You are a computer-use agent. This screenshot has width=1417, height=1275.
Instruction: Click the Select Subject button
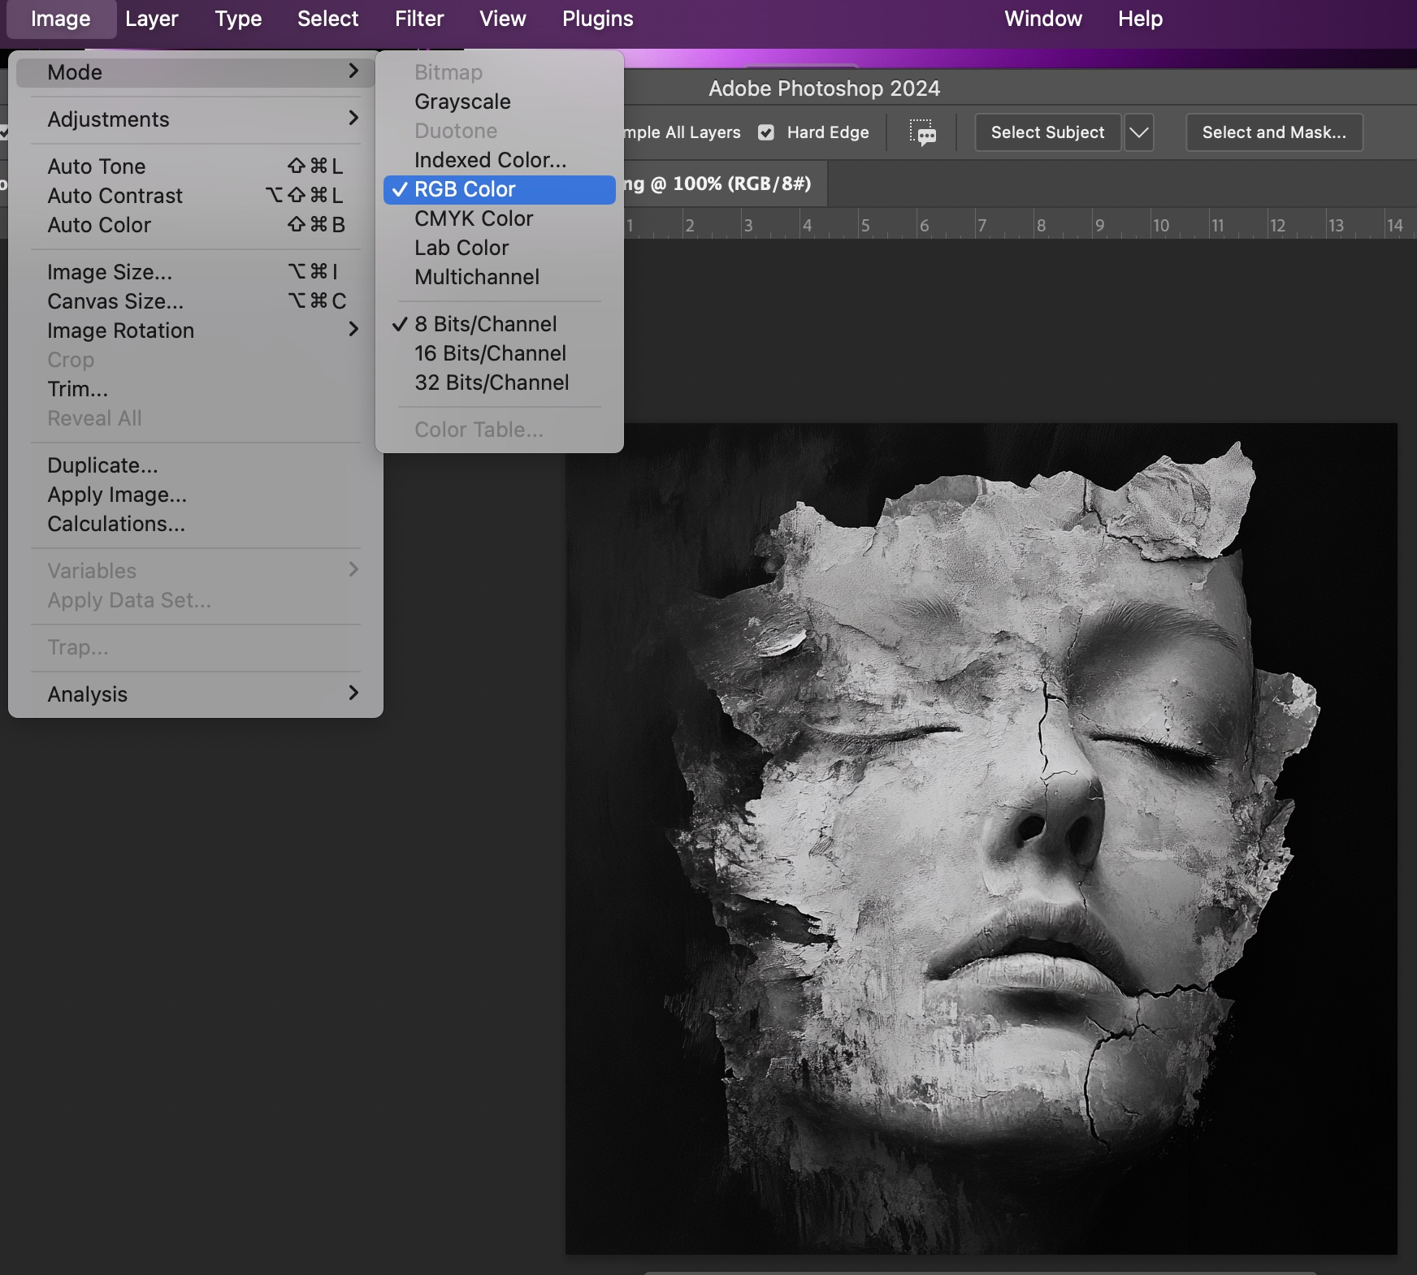(x=1047, y=132)
